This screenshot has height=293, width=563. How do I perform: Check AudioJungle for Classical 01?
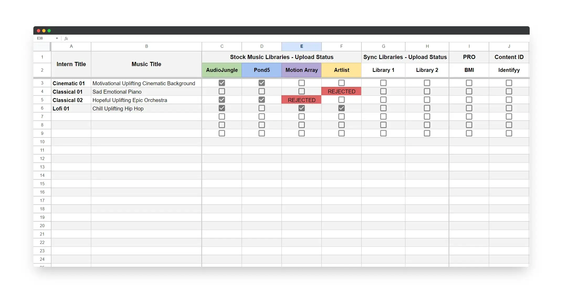(222, 91)
